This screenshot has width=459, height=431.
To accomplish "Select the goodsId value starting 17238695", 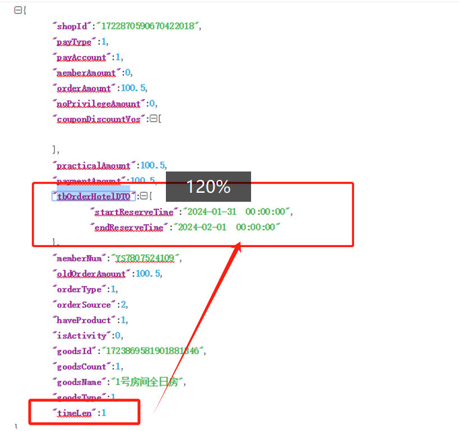I will (152, 351).
